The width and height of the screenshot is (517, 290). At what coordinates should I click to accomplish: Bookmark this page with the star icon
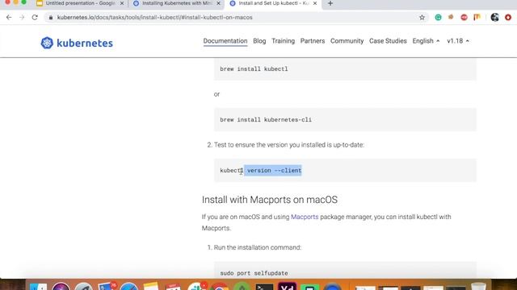pos(422,18)
